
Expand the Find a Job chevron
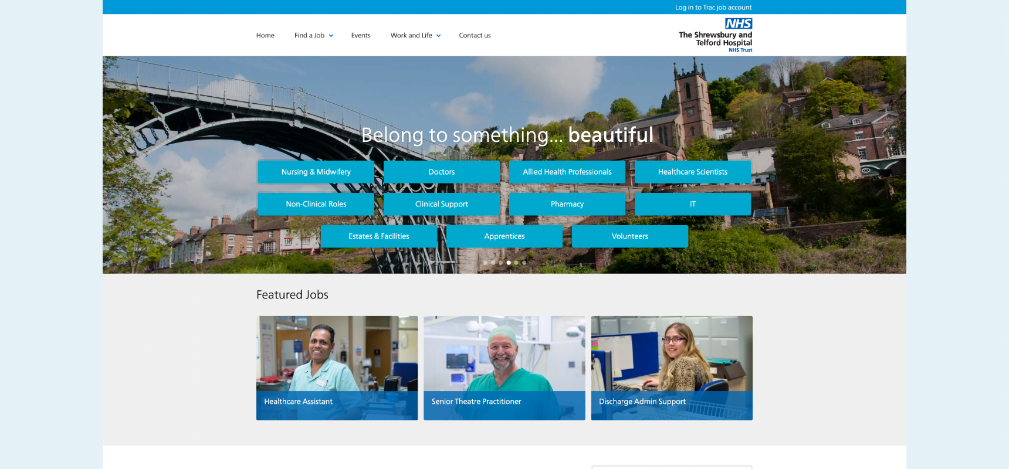[x=331, y=36]
